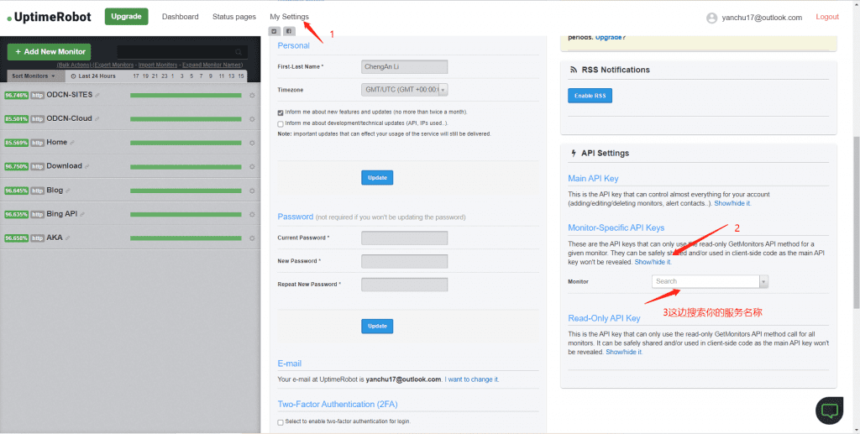This screenshot has height=434, width=860.
Task: Open settings gear for AKA monitor
Action: point(252,238)
